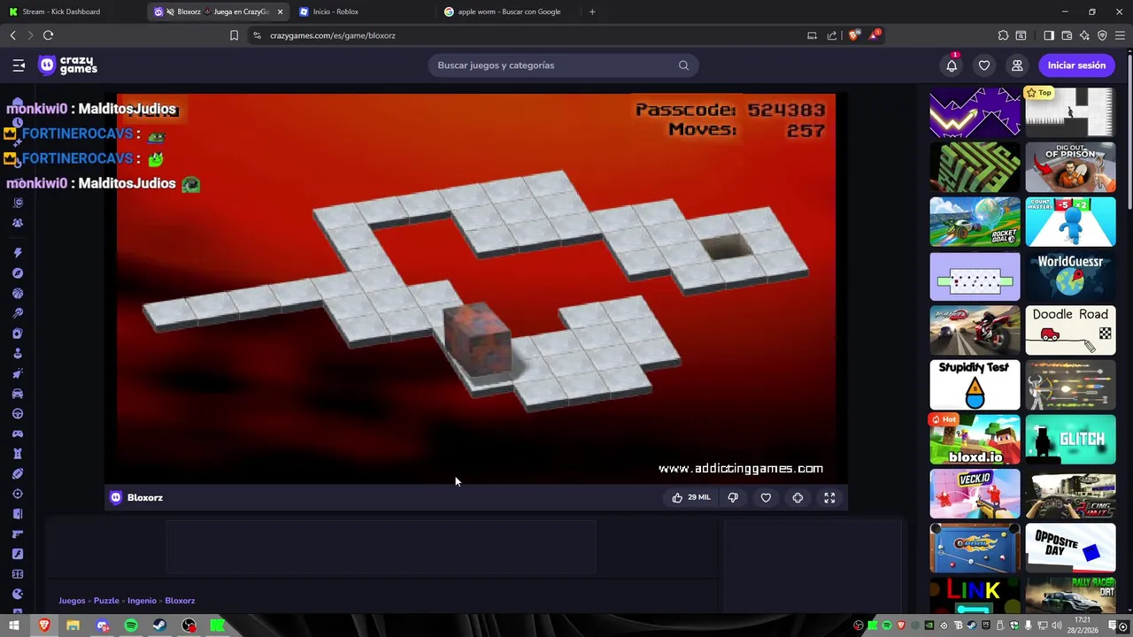The height and width of the screenshot is (637, 1133).
Task: Open the Brave Wallet icon
Action: (1067, 35)
